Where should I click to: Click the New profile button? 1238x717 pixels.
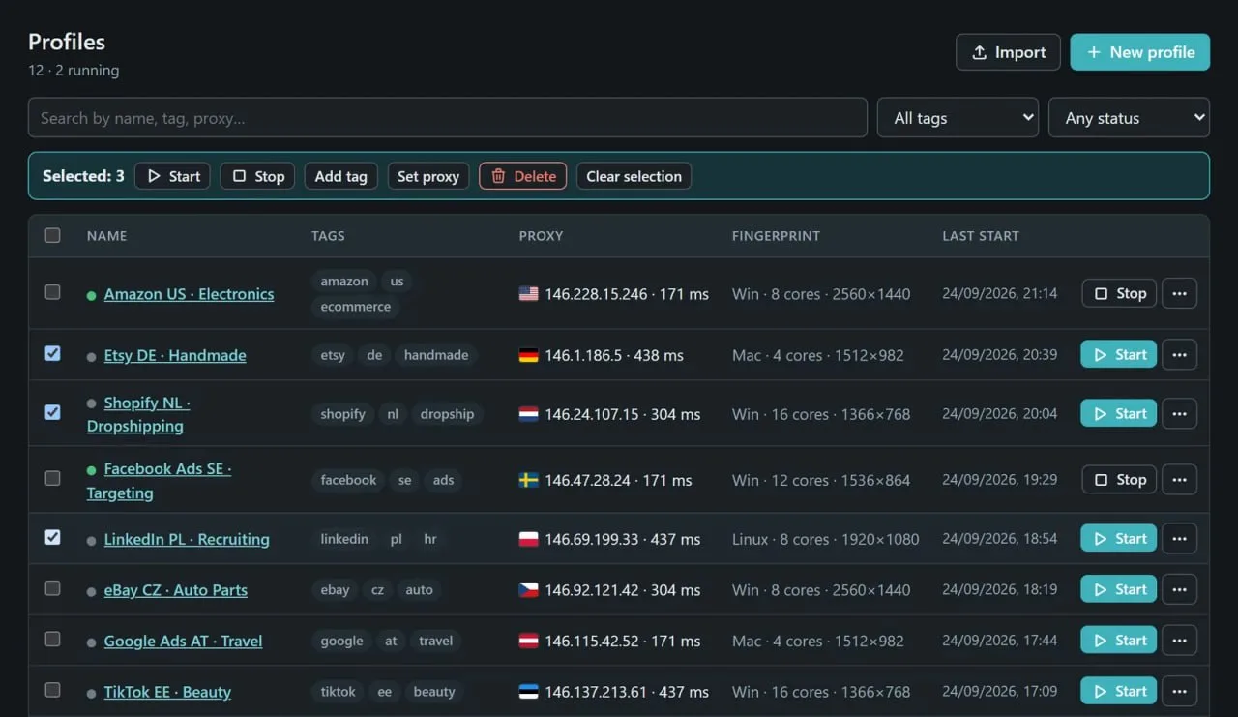pos(1139,52)
